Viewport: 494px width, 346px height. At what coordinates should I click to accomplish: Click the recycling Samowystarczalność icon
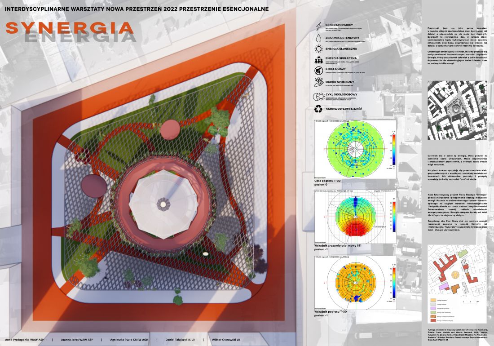(318, 109)
